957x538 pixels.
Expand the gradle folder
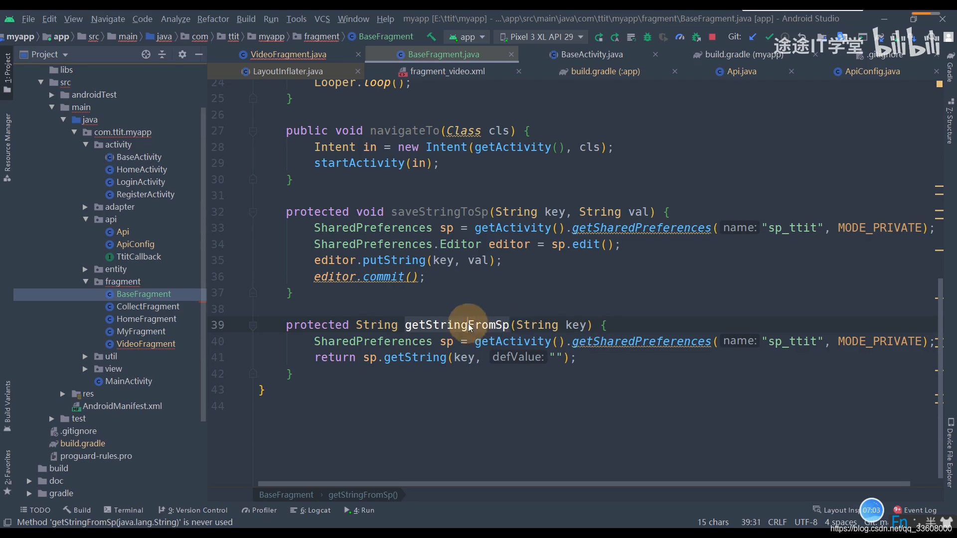(x=29, y=493)
